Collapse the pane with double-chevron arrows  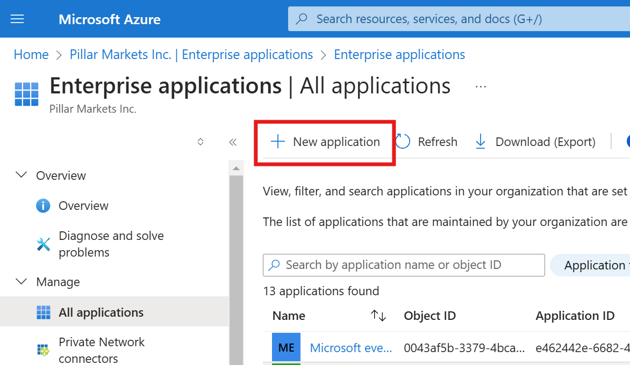tap(233, 142)
